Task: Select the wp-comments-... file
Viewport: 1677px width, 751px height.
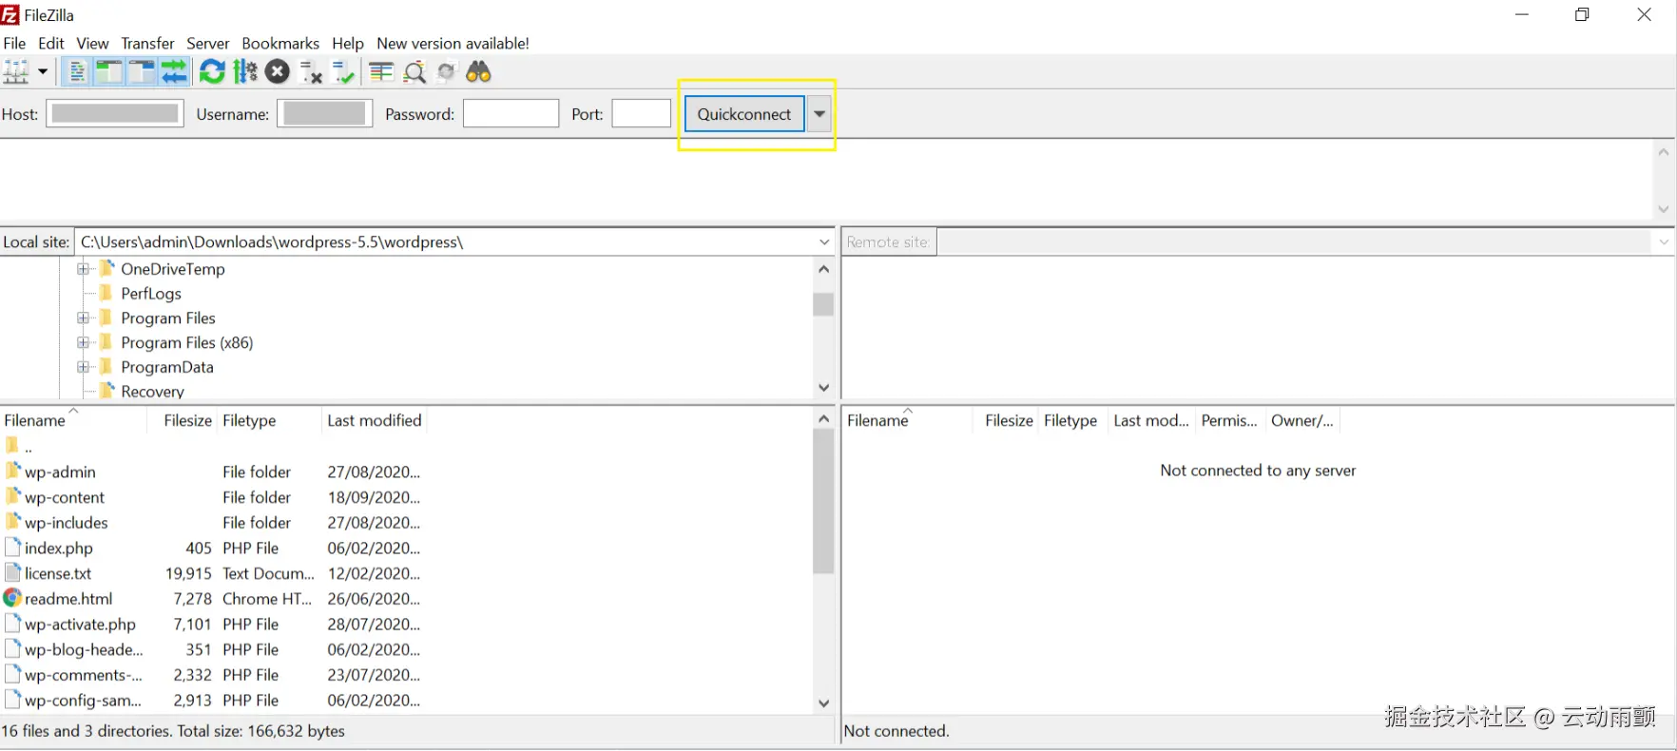Action: click(84, 675)
